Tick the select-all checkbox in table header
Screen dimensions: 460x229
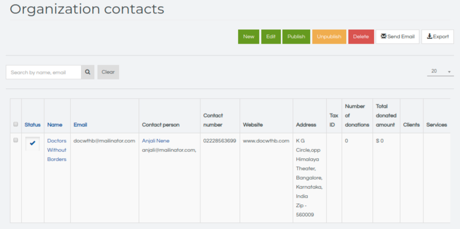16,124
